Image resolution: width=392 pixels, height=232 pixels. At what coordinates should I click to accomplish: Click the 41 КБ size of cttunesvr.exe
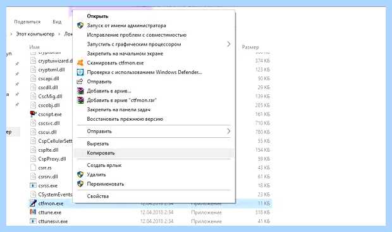pyautogui.click(x=264, y=221)
